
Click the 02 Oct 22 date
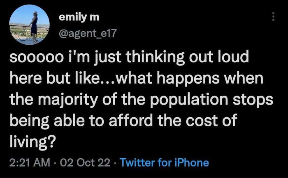click(x=85, y=162)
